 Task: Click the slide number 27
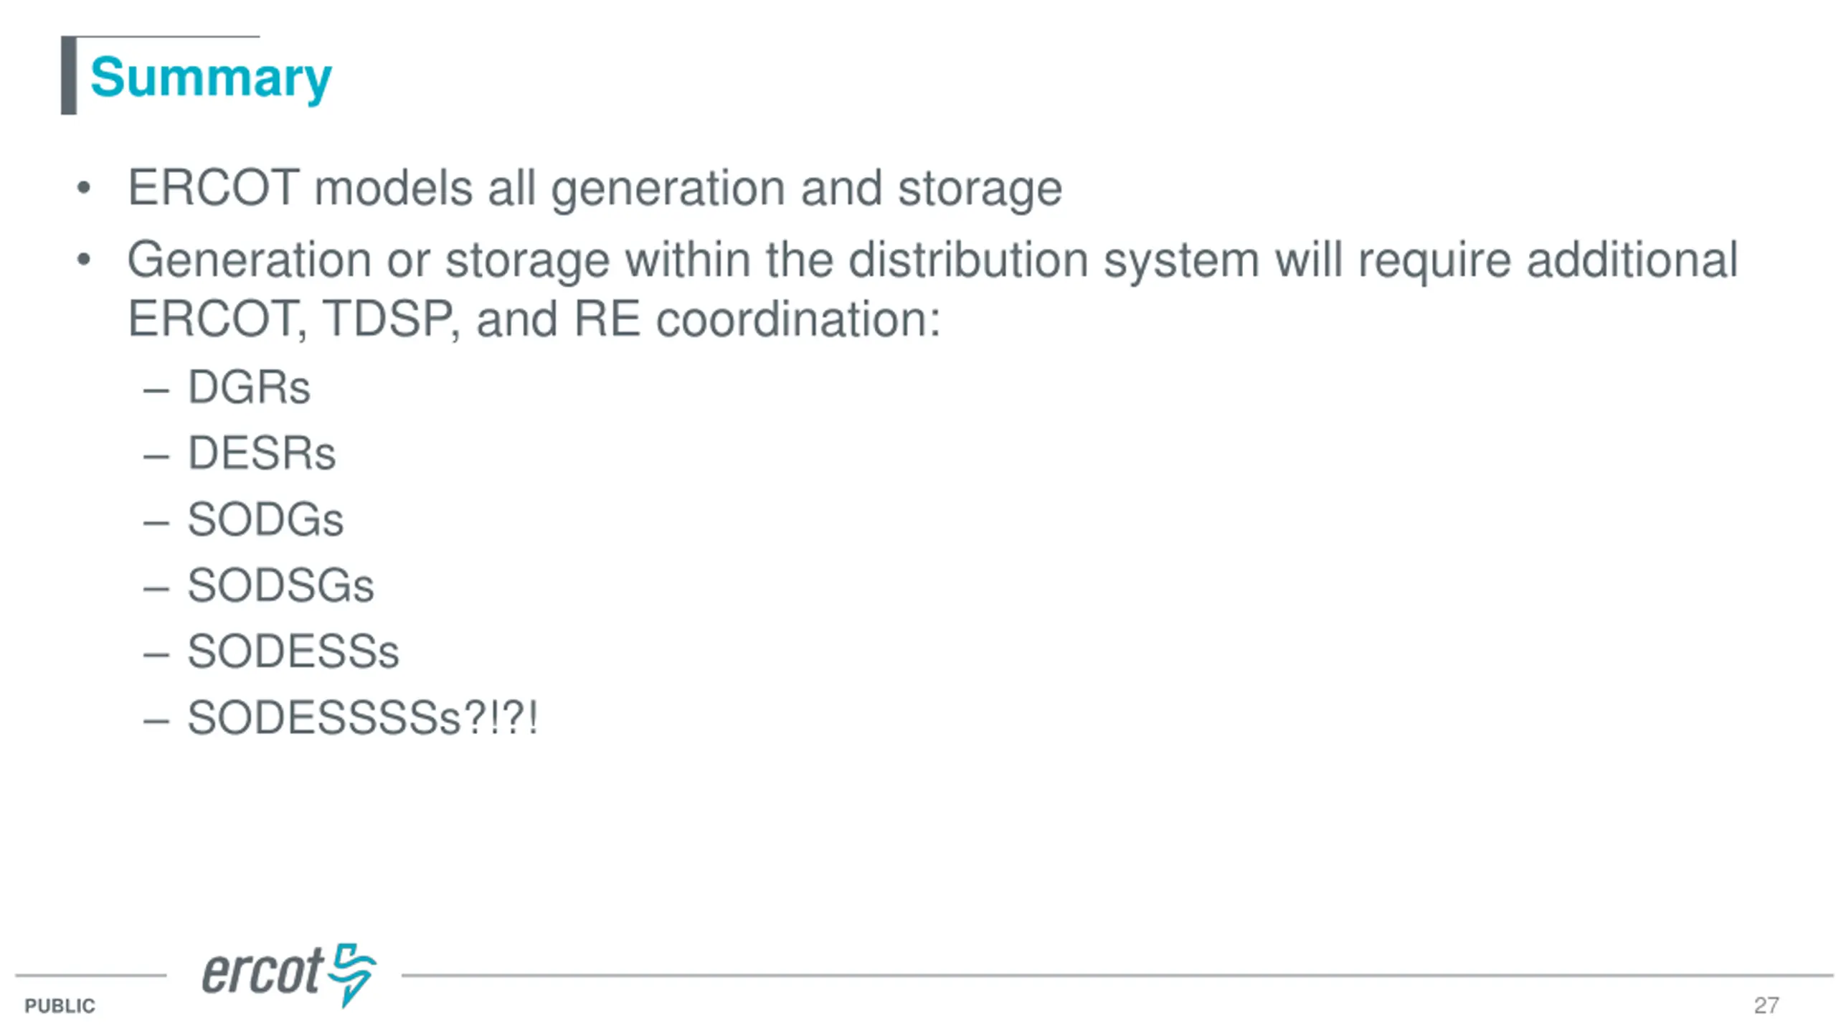click(1766, 1005)
